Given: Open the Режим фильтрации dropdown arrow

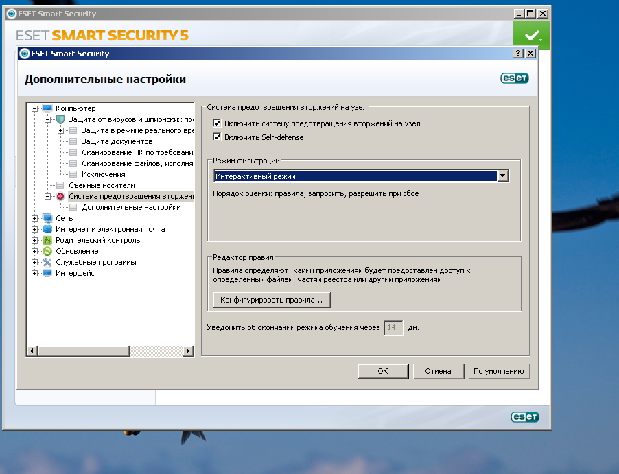Looking at the screenshot, I should tap(502, 176).
